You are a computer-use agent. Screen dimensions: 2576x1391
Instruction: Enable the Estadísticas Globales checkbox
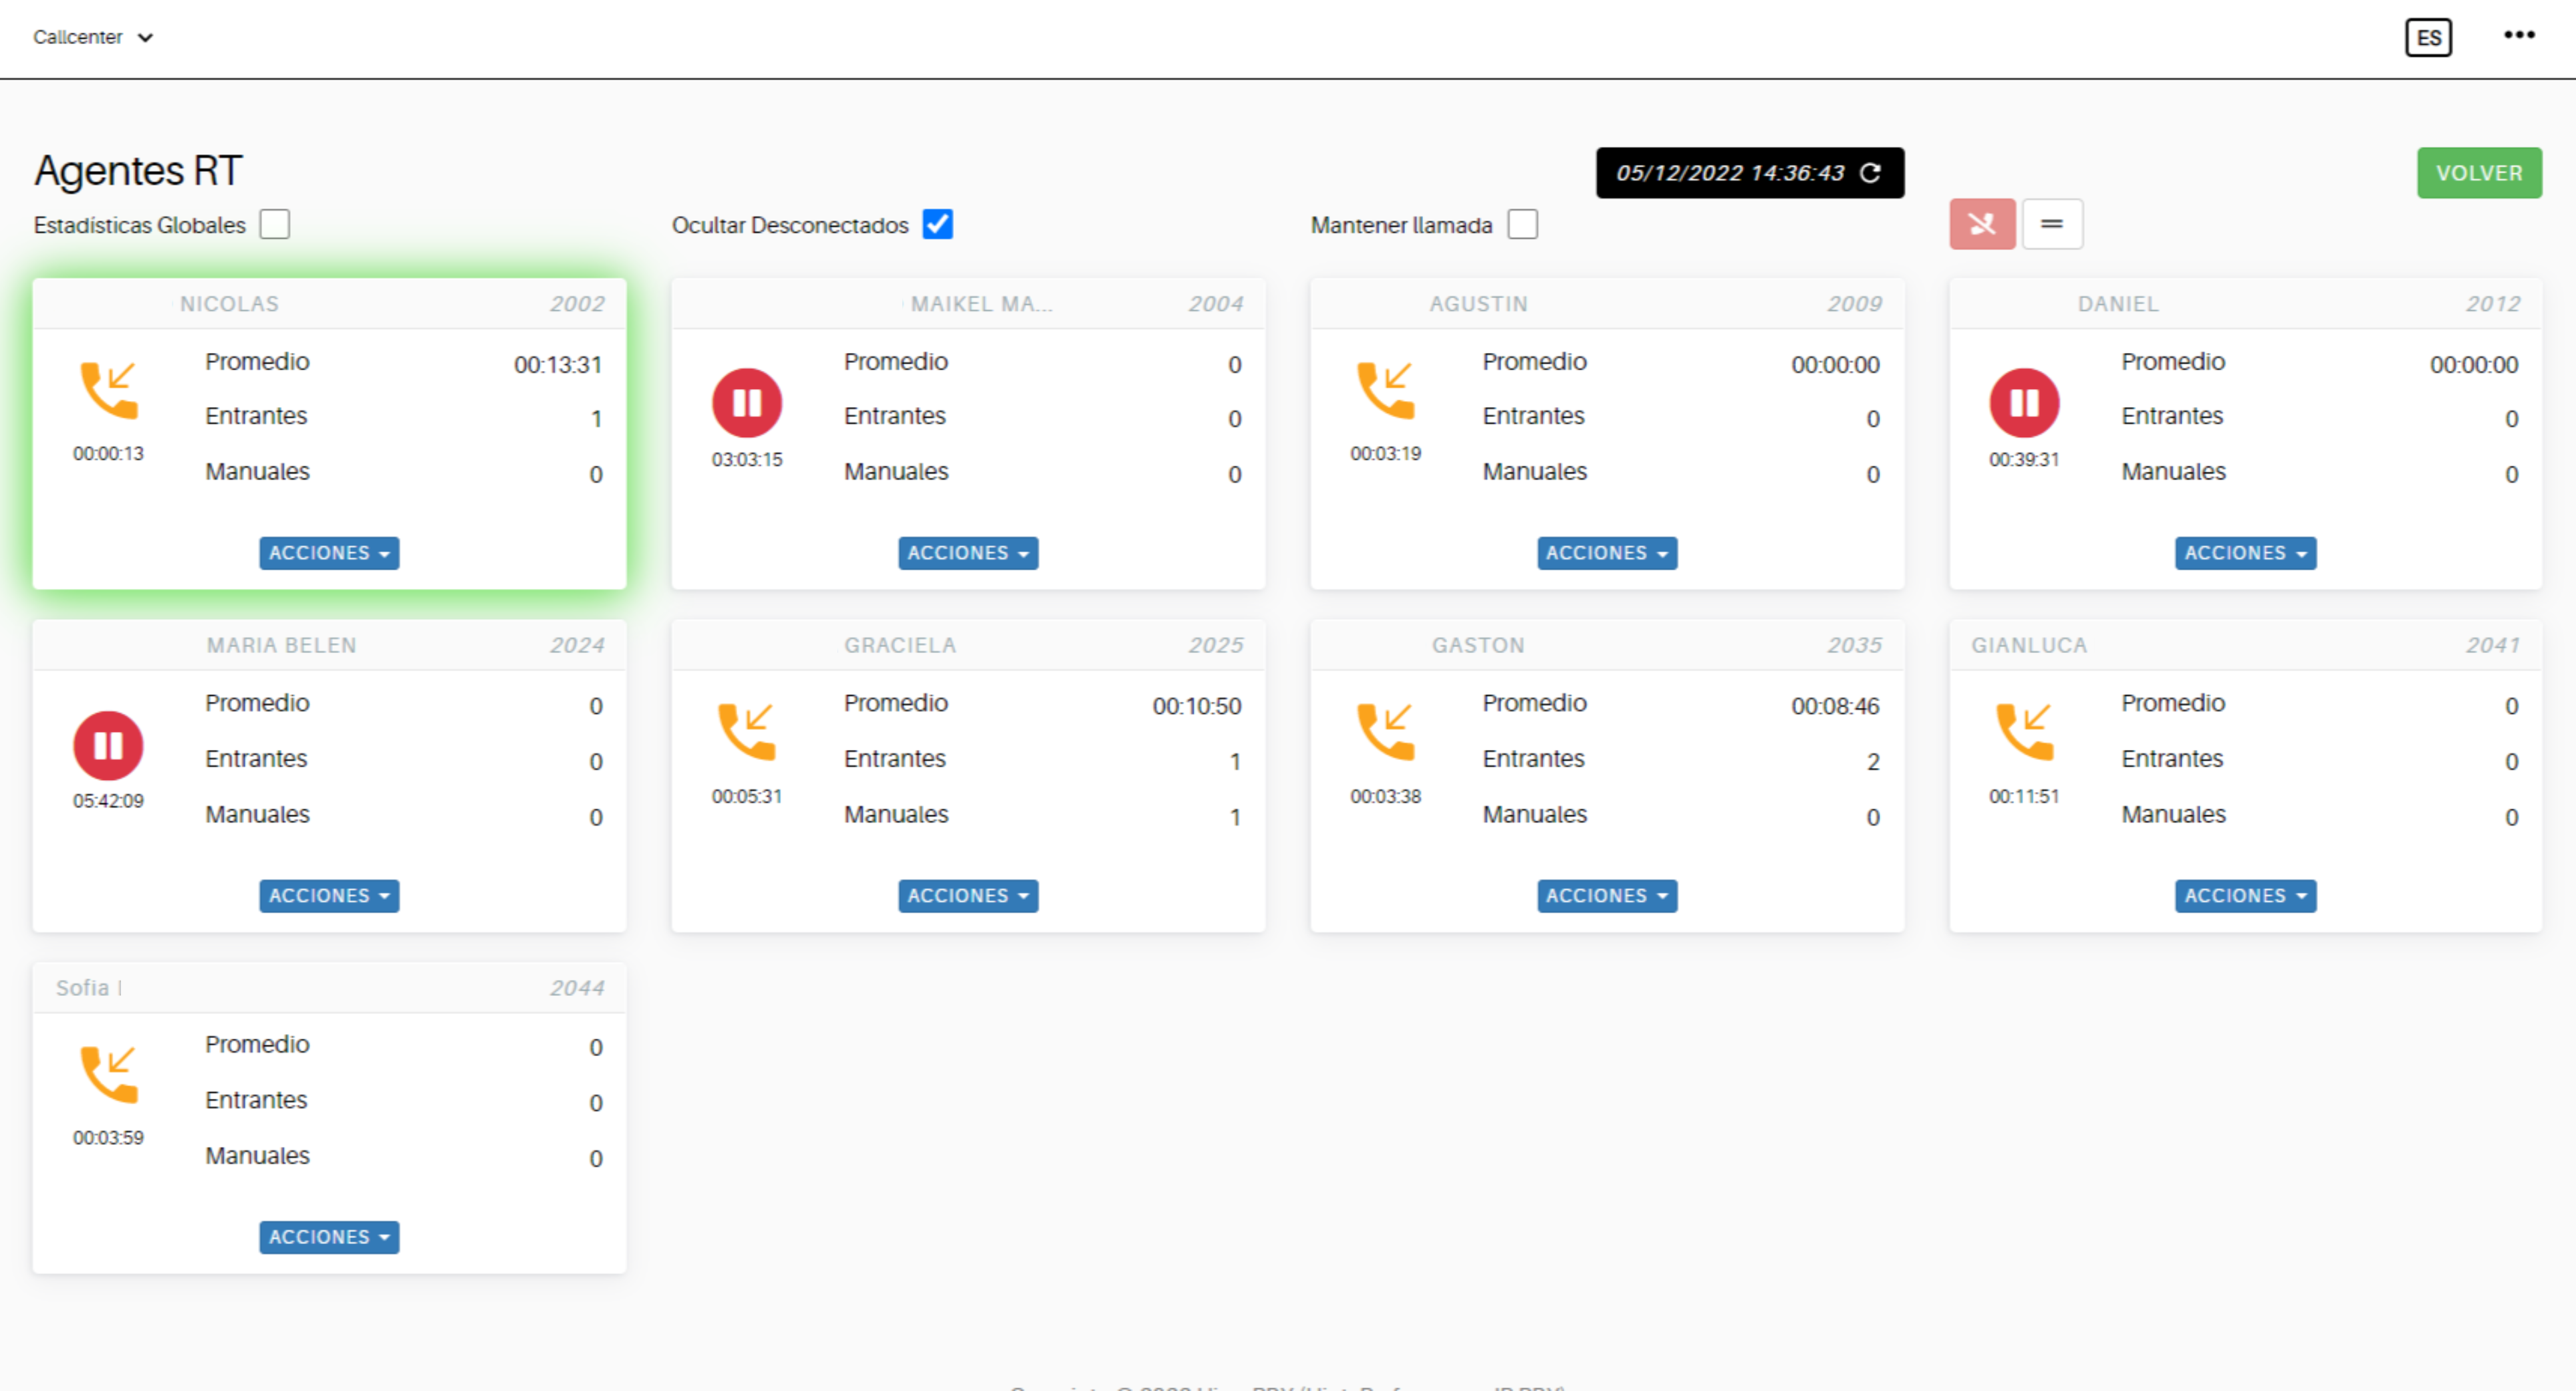[x=274, y=223]
